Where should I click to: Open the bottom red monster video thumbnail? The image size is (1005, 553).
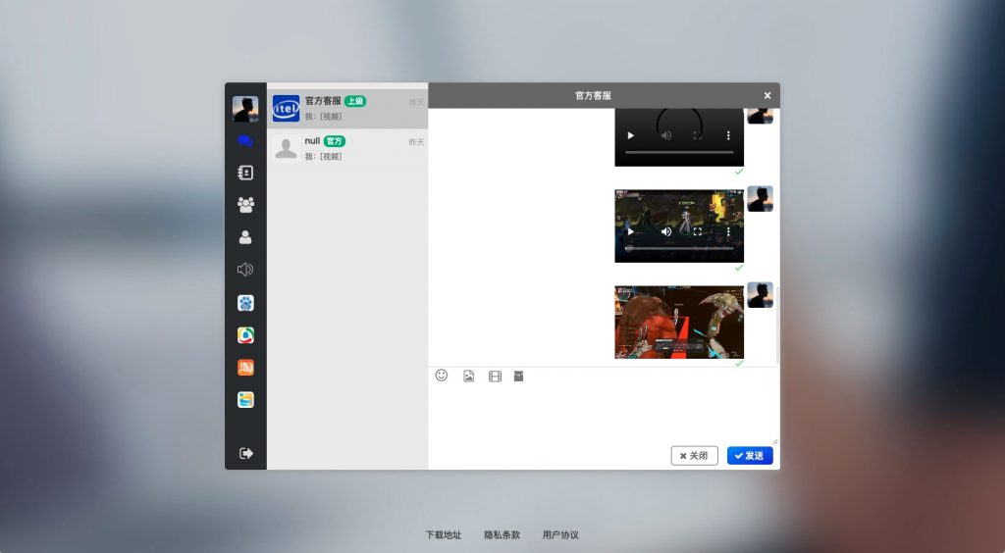(679, 322)
